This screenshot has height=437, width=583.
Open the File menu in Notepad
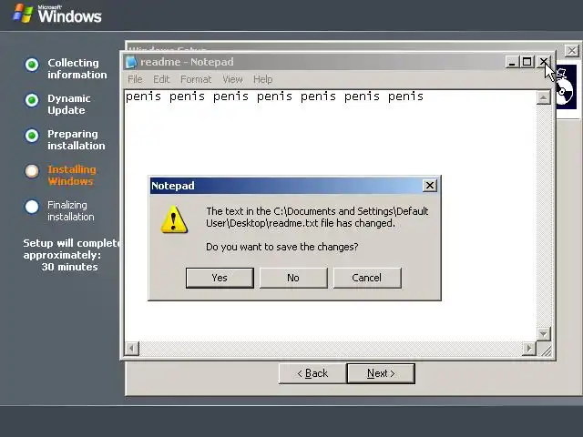[135, 79]
